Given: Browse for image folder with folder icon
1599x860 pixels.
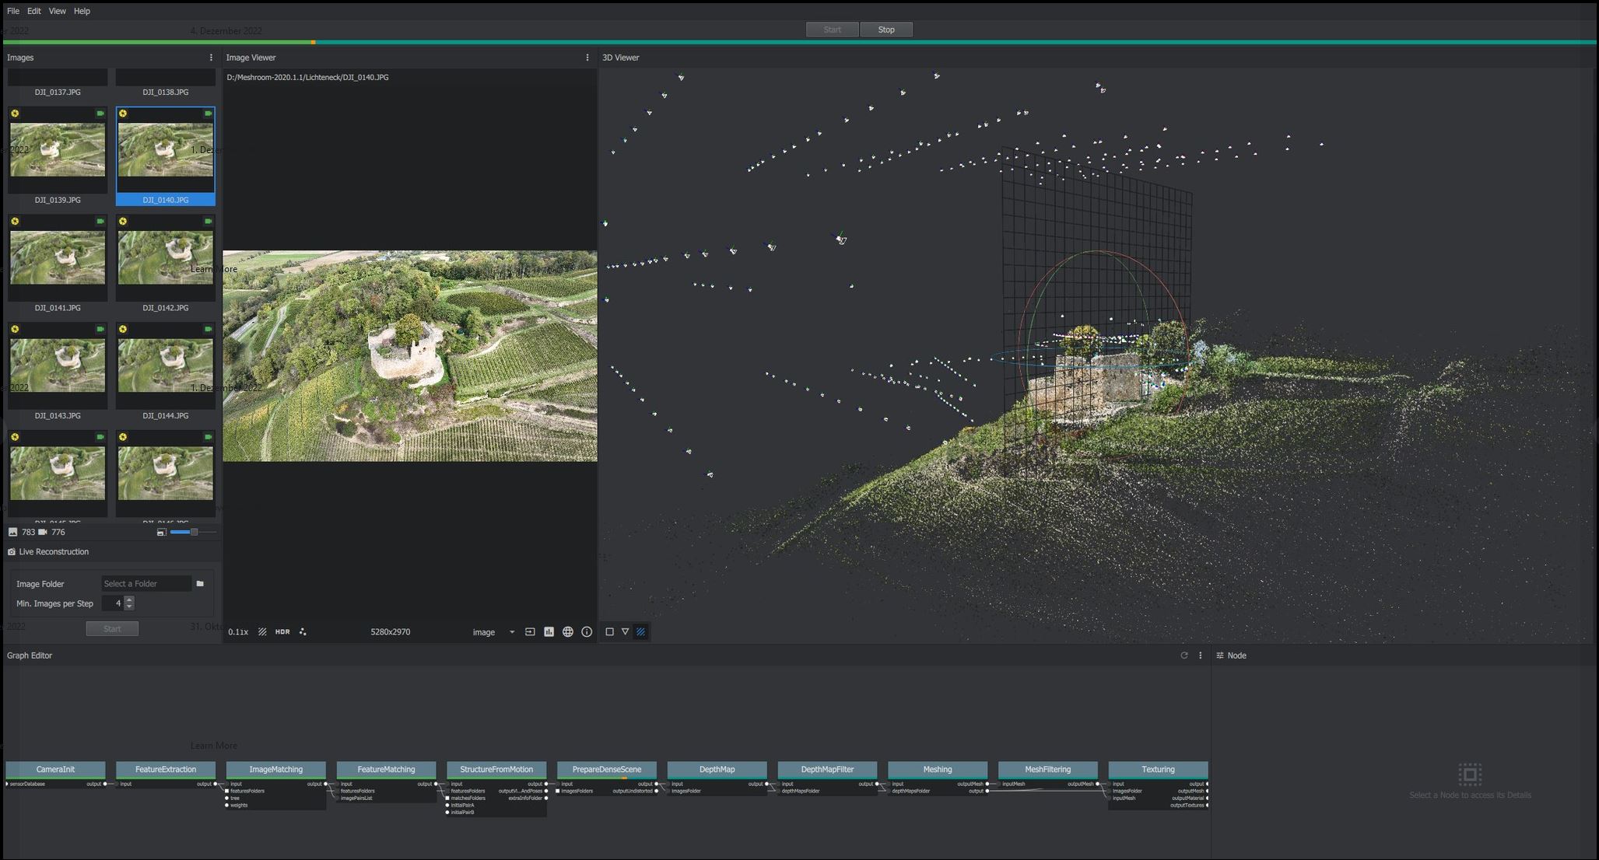Looking at the screenshot, I should (200, 584).
